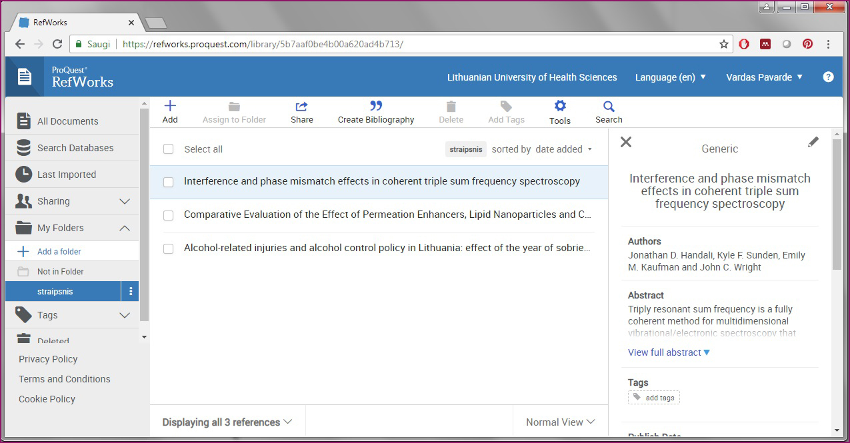Open All Documents in the sidebar

click(67, 121)
